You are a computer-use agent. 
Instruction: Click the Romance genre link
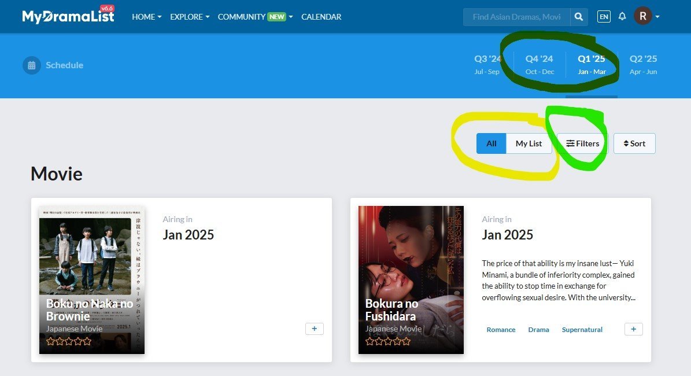[x=501, y=330]
